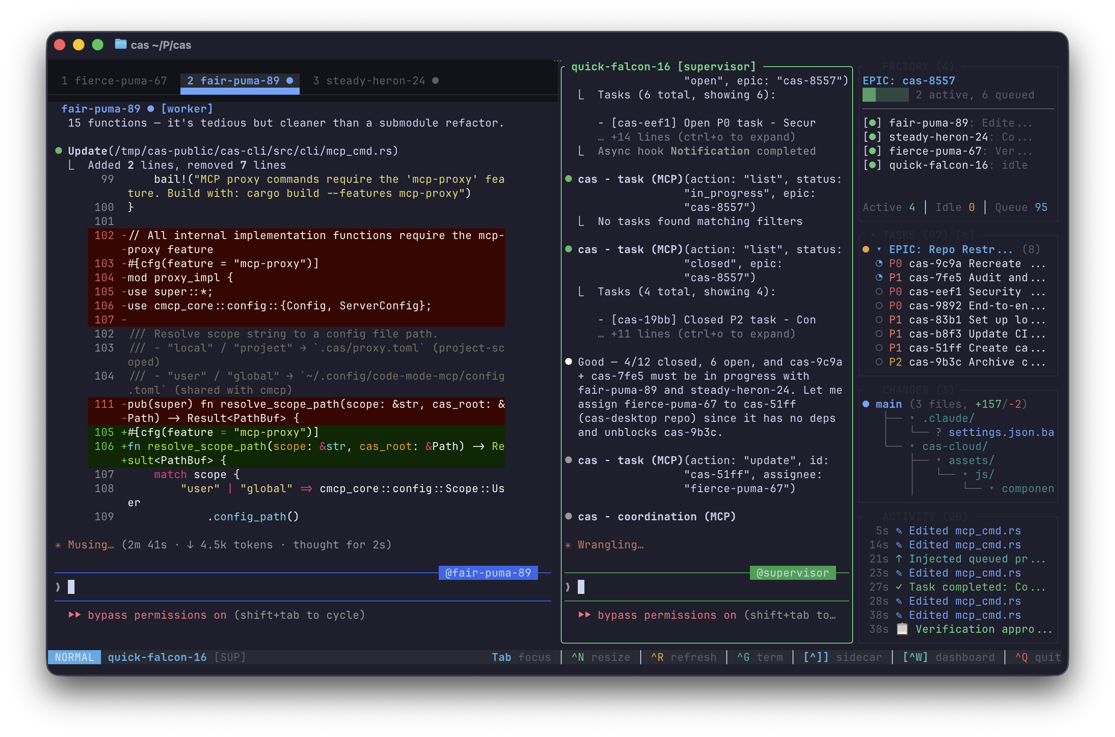Open the sidecar from the status bar

[x=842, y=658]
